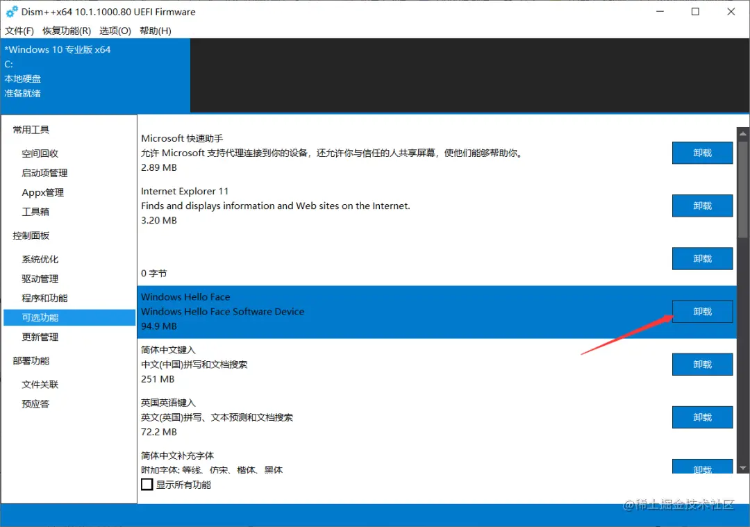Open 驱动管理 in sidebar
750x527 pixels.
tap(40, 279)
